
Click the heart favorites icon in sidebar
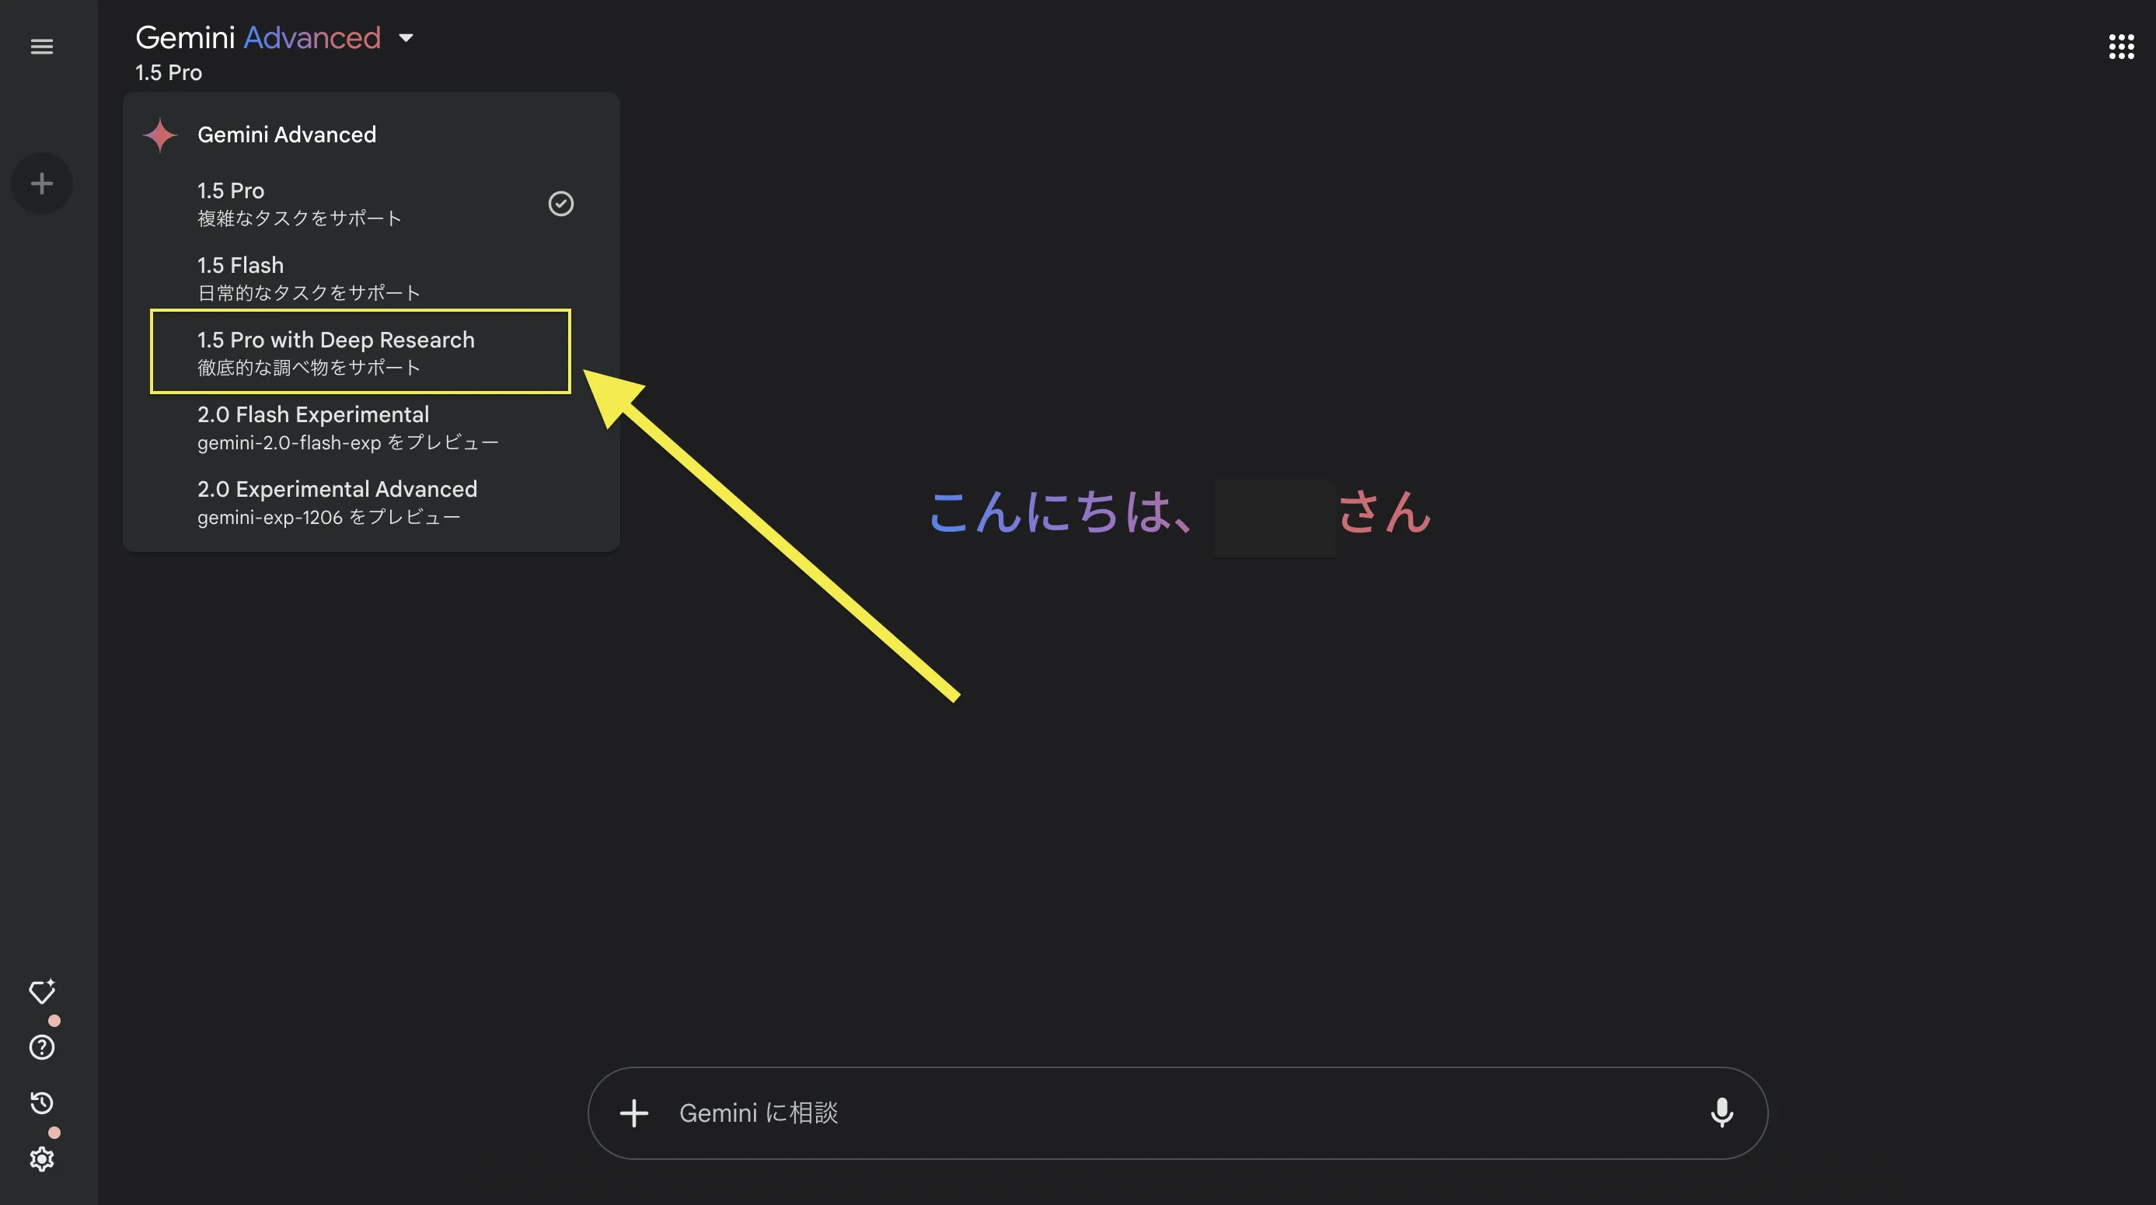click(x=40, y=990)
